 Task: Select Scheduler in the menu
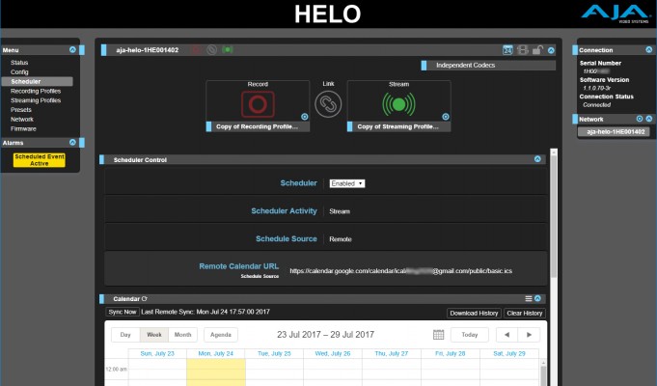point(37,81)
